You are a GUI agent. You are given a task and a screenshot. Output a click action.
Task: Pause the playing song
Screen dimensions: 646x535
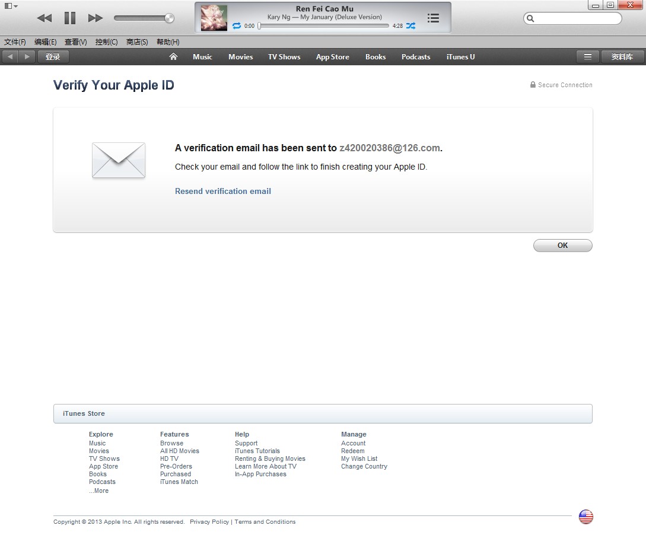click(70, 18)
